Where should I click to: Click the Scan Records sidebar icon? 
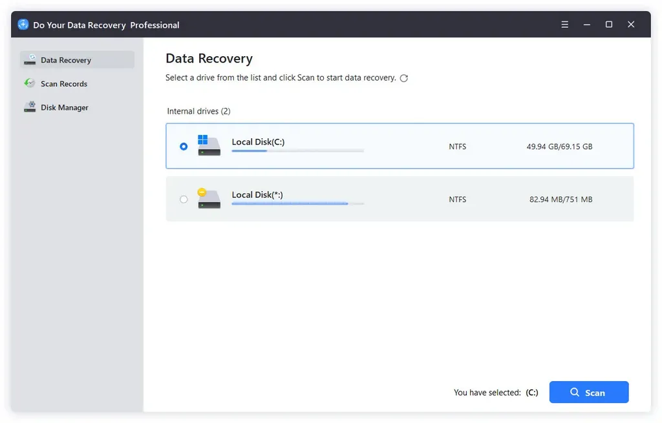coord(30,83)
